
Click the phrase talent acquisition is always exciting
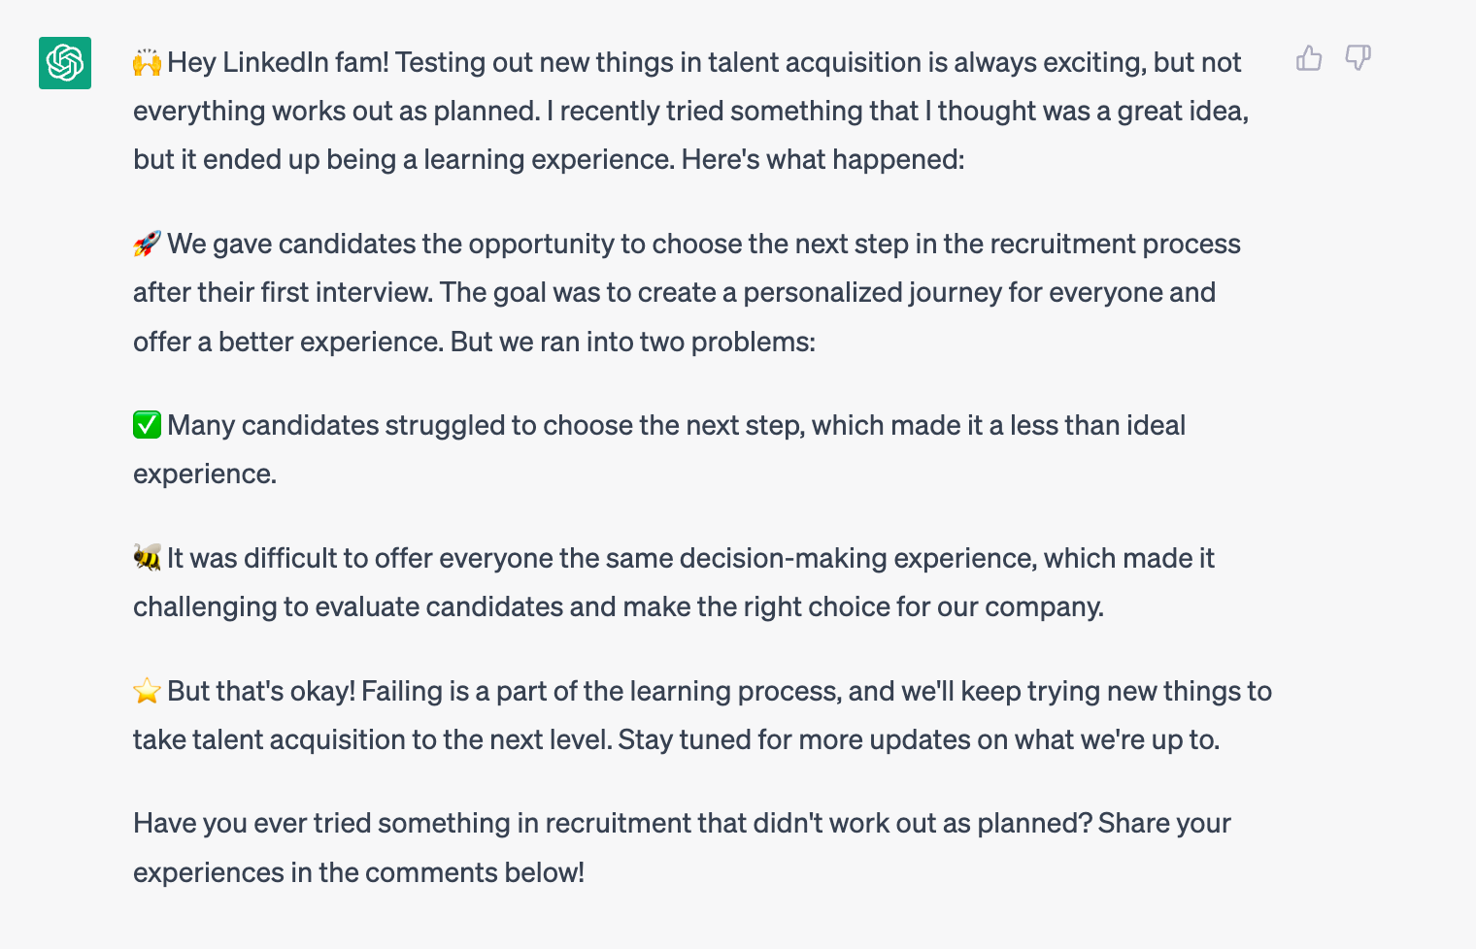926,62
